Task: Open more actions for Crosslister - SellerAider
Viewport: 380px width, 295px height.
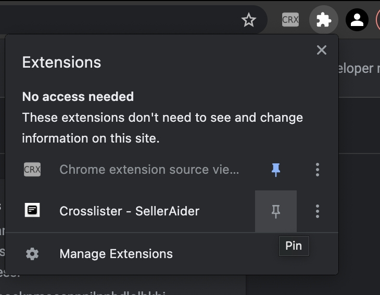Action: pyautogui.click(x=318, y=211)
